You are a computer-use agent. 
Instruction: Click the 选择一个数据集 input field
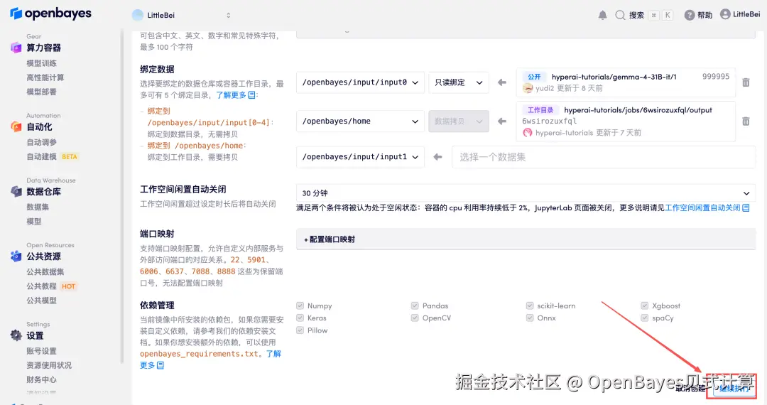604,156
